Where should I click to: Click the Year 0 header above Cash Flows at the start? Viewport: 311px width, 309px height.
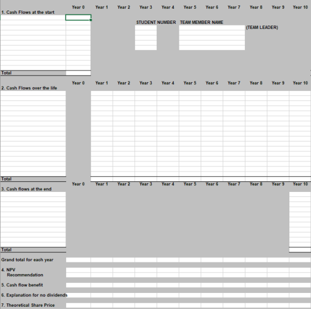pos(78,7)
